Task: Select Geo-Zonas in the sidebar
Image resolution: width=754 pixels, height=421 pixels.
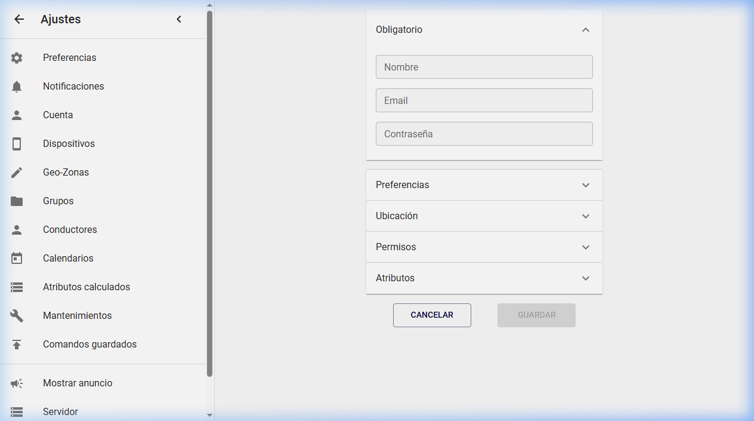Action: 103,173
